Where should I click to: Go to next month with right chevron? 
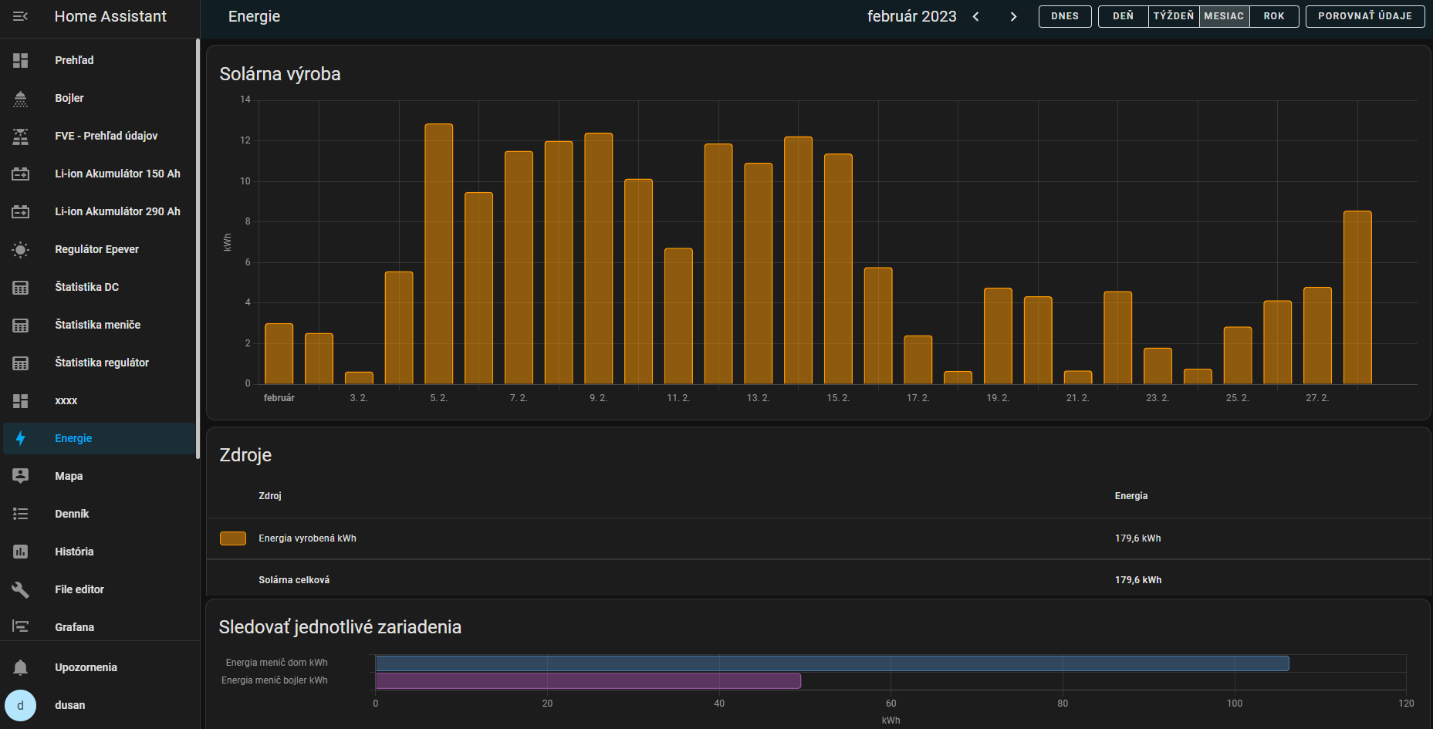click(x=1013, y=16)
